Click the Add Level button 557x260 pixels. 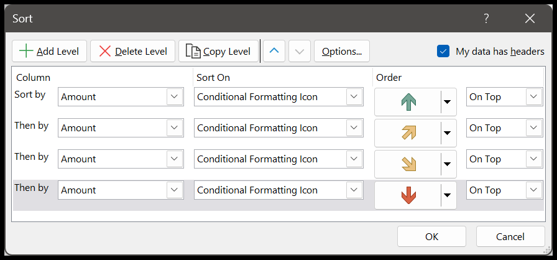click(49, 51)
